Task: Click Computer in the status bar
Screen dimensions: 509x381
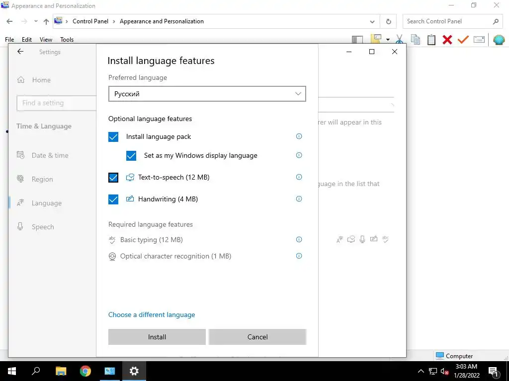Action: point(454,356)
